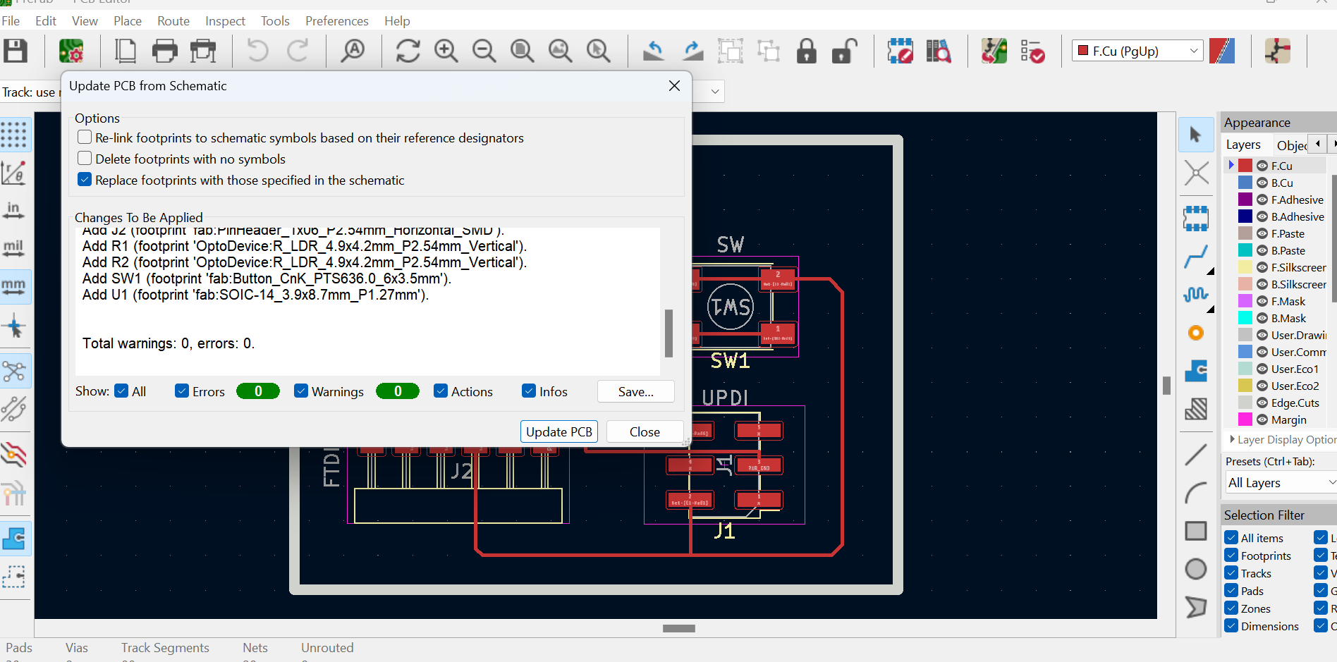Open the F.Cu (PgUp) layer dropdown
Image resolution: width=1337 pixels, height=662 pixels.
1137,51
